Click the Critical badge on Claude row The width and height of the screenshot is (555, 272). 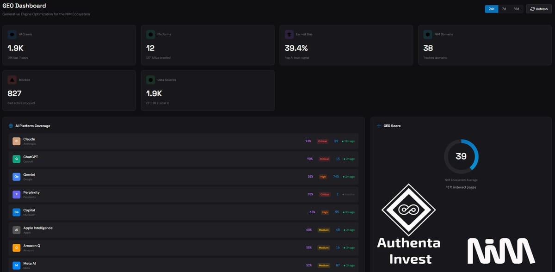point(322,141)
